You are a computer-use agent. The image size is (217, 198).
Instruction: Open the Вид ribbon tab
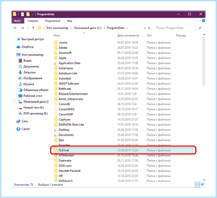pyautogui.click(x=69, y=21)
